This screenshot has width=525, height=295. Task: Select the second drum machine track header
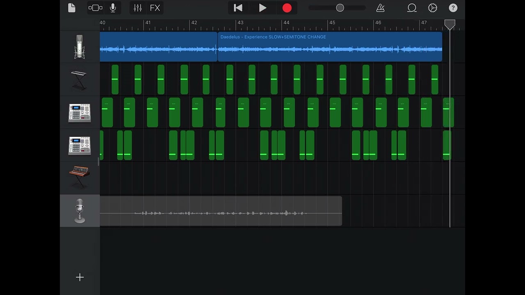click(80, 145)
